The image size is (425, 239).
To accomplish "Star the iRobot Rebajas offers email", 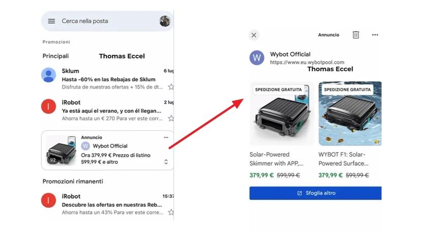I will tap(171, 212).
